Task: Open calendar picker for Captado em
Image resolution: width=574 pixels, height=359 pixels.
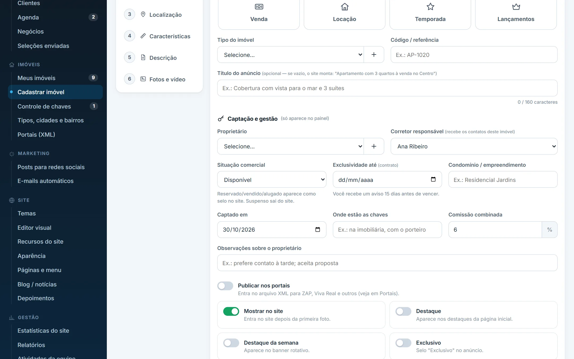Action: 318,229
